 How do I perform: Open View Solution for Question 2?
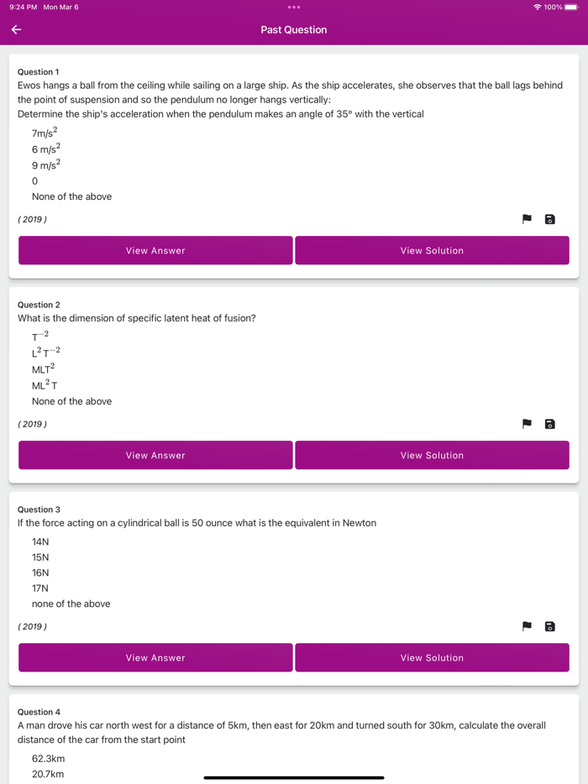click(x=432, y=455)
